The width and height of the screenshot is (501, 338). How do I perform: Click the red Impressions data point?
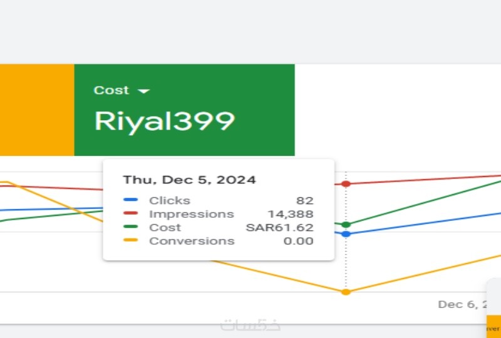(346, 184)
